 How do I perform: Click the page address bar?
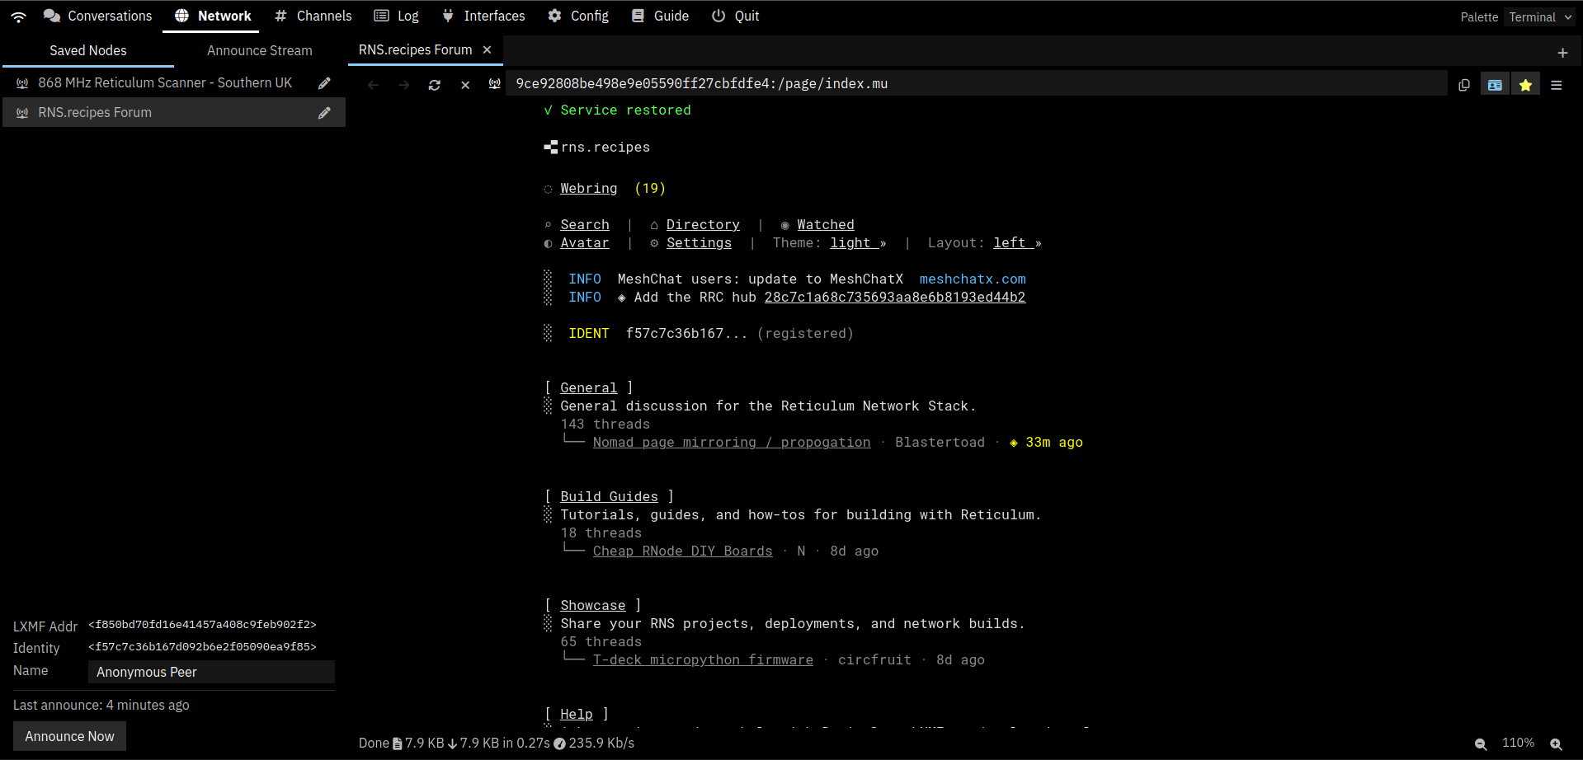point(978,84)
